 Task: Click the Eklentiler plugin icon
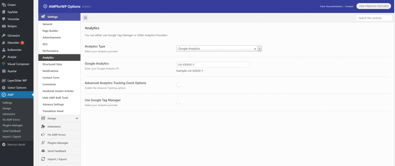[4, 42]
